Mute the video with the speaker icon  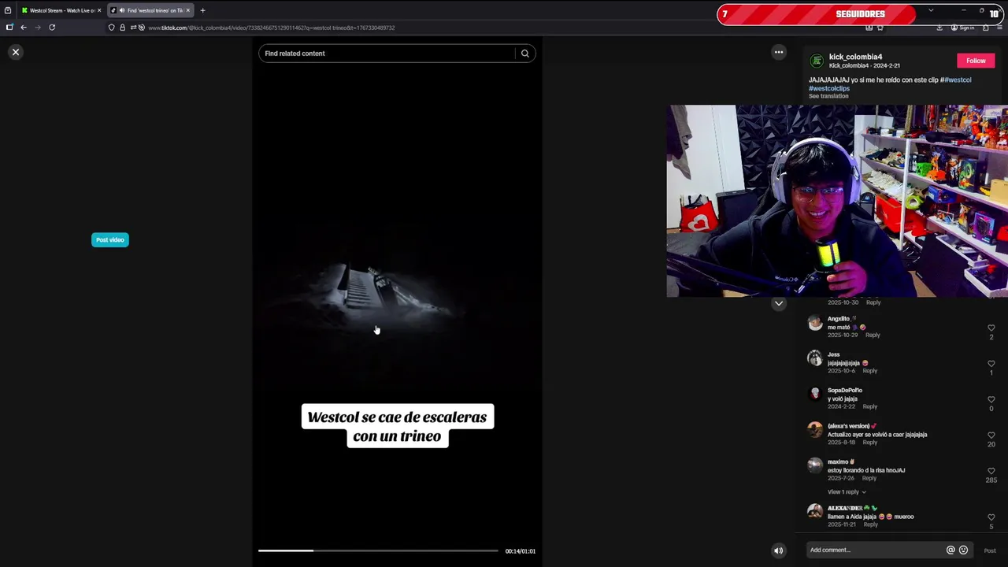point(779,550)
